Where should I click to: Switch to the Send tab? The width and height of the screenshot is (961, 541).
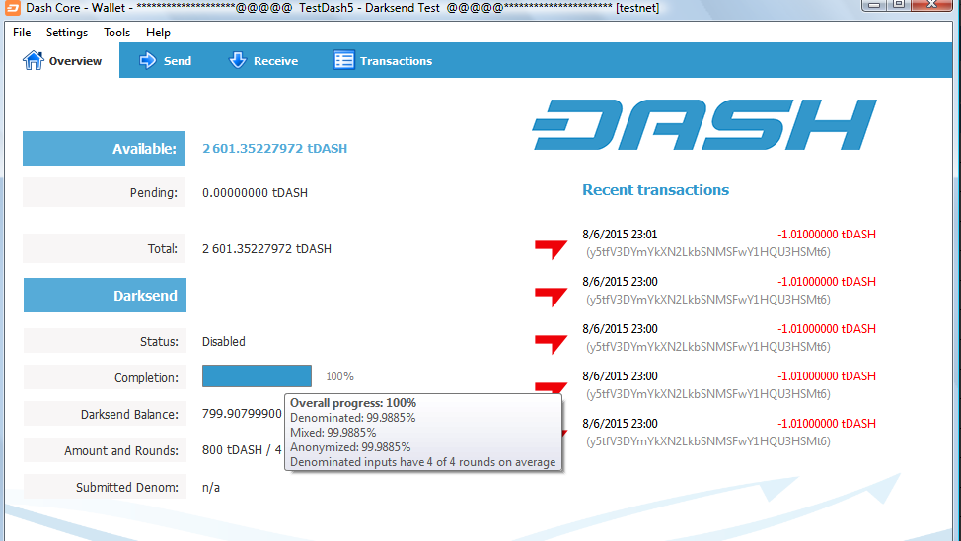pyautogui.click(x=165, y=60)
